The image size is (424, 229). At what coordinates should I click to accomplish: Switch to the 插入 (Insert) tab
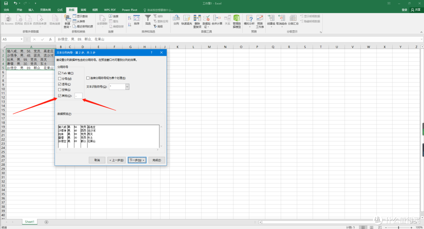click(31, 10)
